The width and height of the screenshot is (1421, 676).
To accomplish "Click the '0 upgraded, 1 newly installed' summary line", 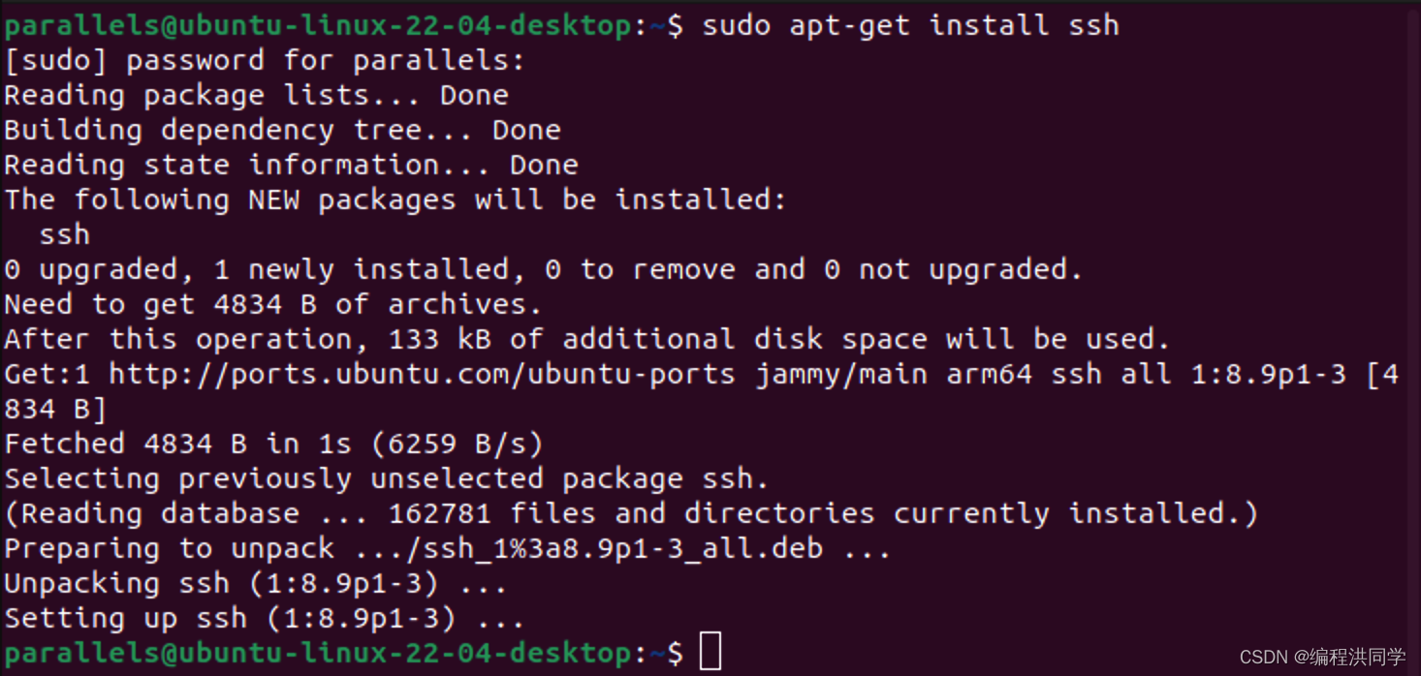I will (543, 270).
